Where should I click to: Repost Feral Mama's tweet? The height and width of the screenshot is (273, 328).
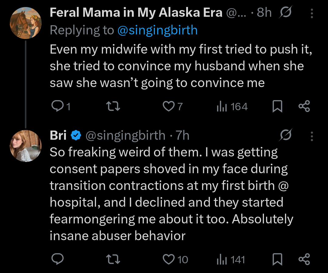point(113,106)
